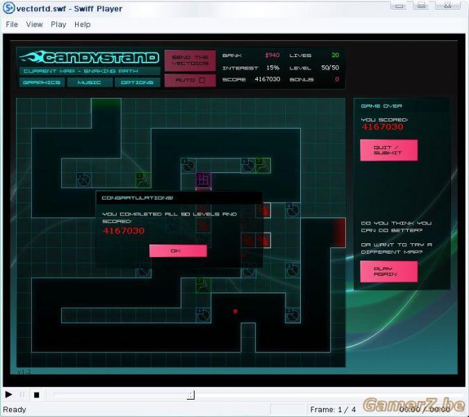Select the green tower in the top tower row
Screen dimensions: 469x417
point(263,165)
